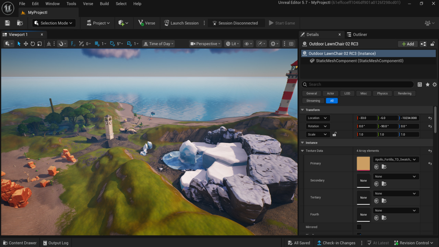
Task: Click the Primary texture color swatch thumbnail
Action: (x=364, y=164)
